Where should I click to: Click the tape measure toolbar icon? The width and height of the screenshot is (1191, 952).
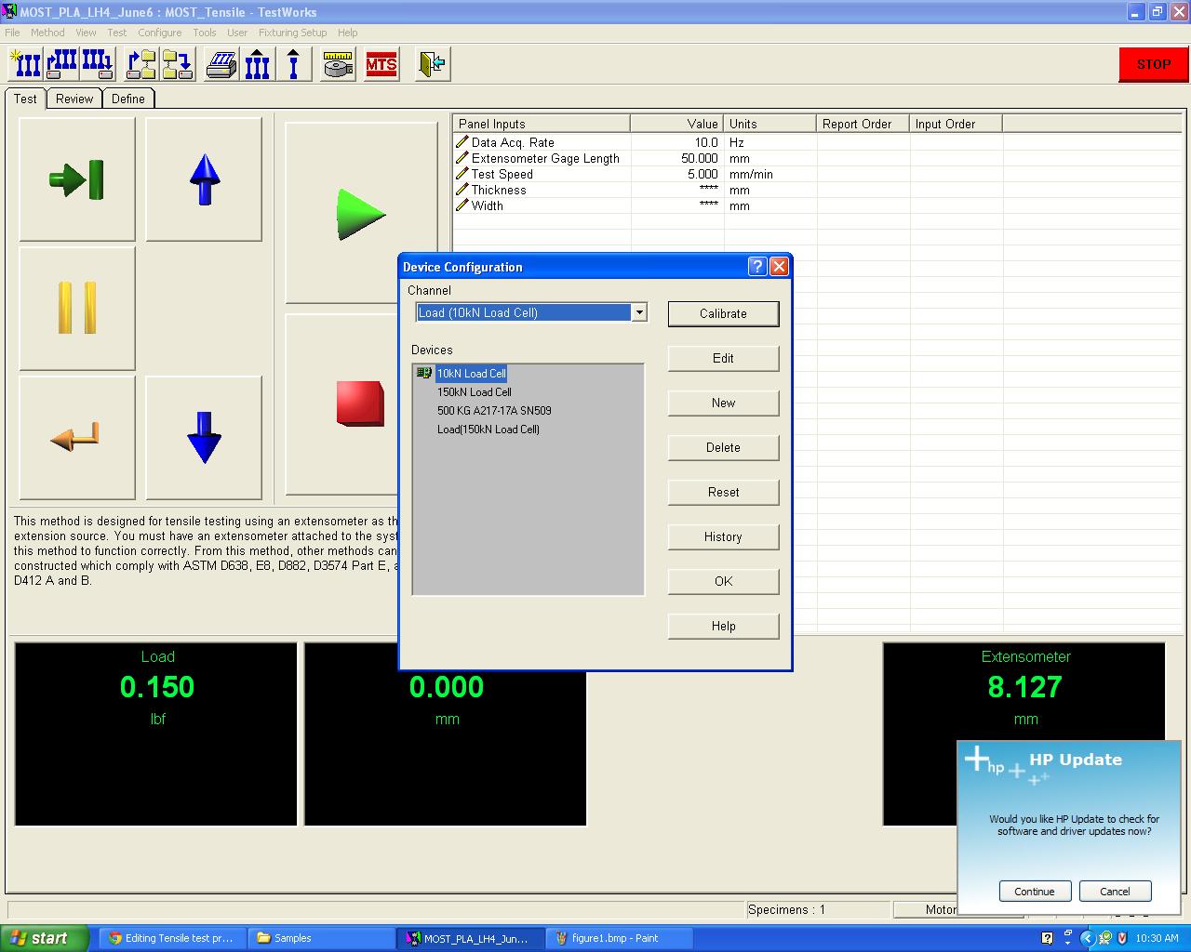(338, 64)
